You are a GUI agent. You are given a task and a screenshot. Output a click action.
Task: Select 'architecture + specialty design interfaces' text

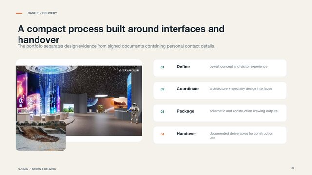coord(240,89)
